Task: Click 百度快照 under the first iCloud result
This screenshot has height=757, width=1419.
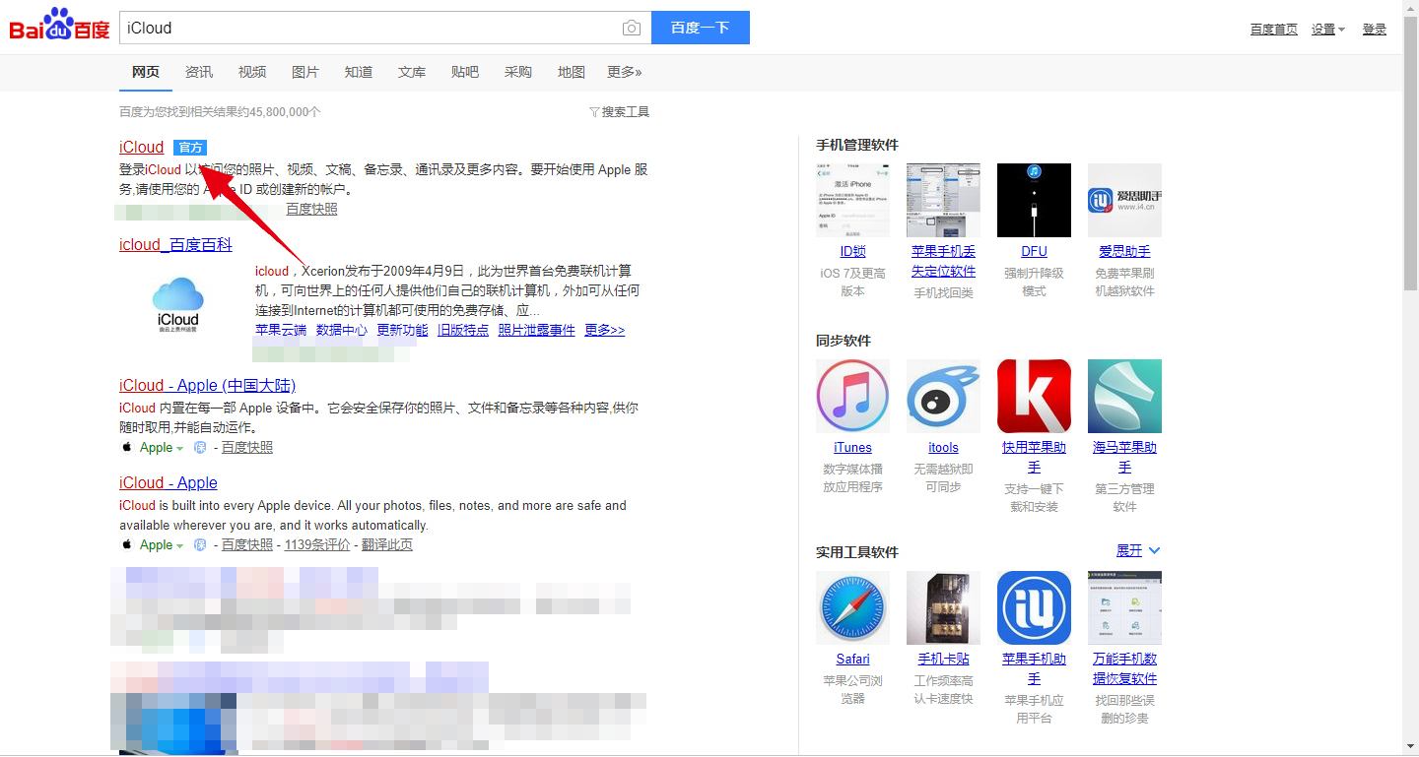Action: (311, 209)
